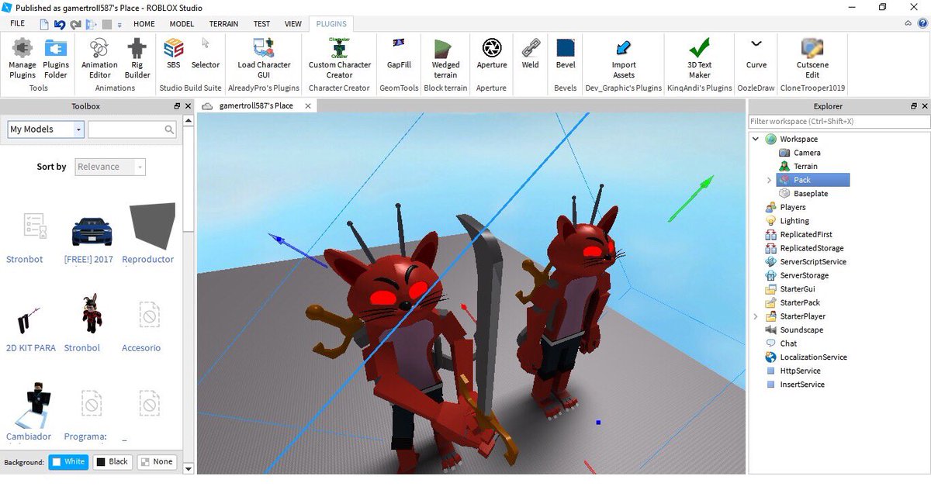Set Toolbox background to Black
This screenshot has height=490, width=931.
112,461
